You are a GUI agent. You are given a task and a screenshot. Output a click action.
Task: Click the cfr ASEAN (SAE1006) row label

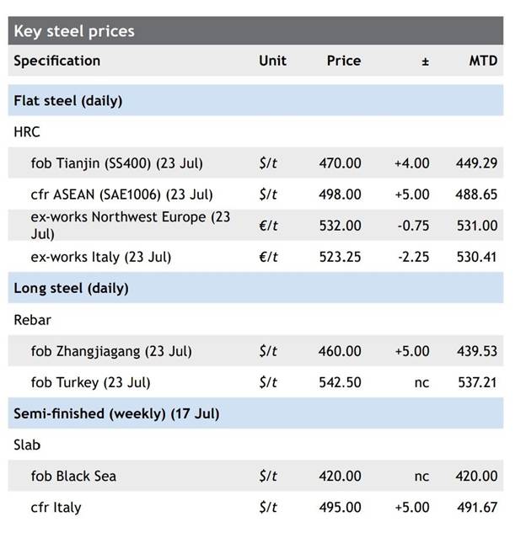(121, 194)
